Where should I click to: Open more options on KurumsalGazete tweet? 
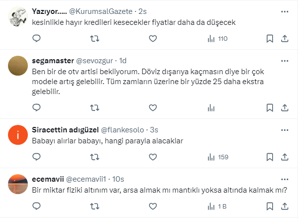[x=285, y=11]
